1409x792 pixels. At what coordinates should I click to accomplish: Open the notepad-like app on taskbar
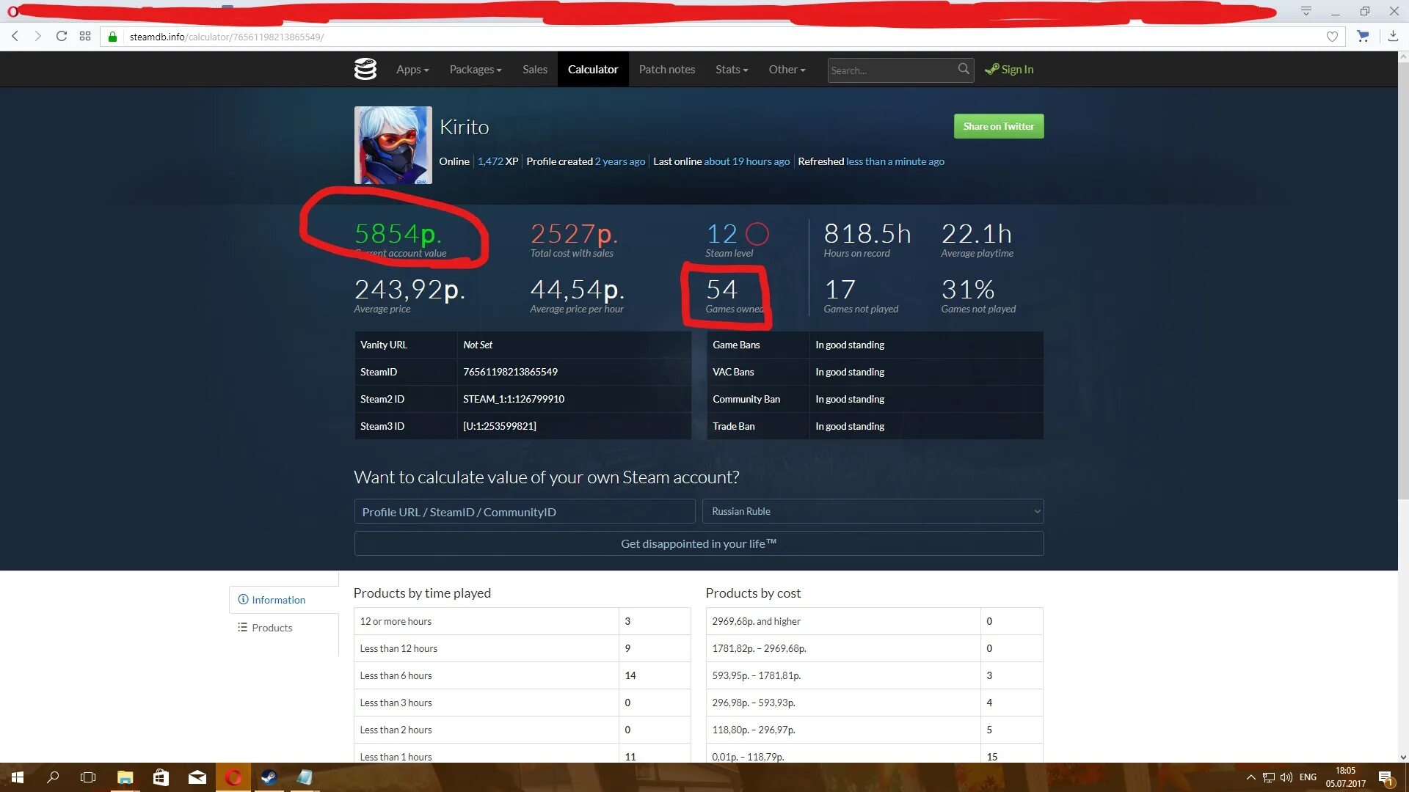305,777
